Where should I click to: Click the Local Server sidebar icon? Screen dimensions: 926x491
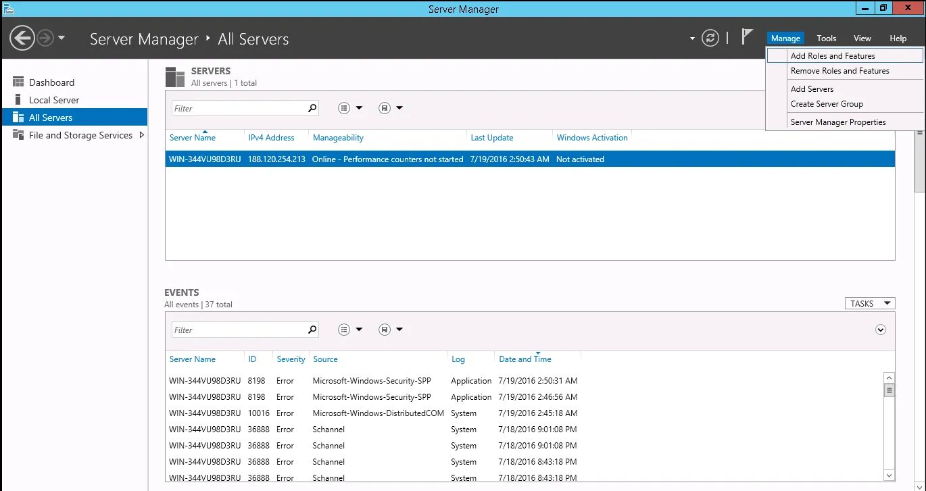coord(18,100)
